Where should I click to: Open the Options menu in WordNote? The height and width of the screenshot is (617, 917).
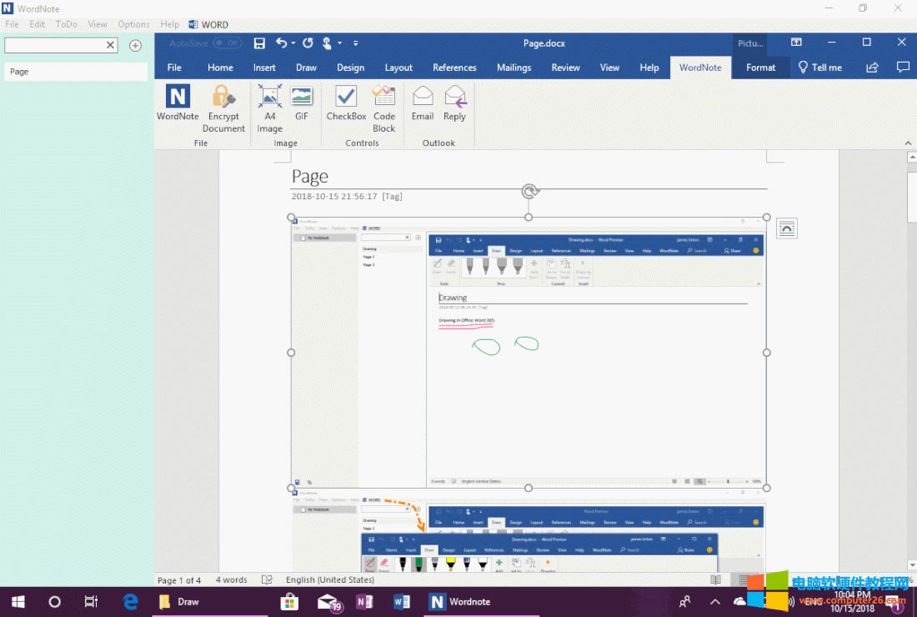click(x=133, y=24)
